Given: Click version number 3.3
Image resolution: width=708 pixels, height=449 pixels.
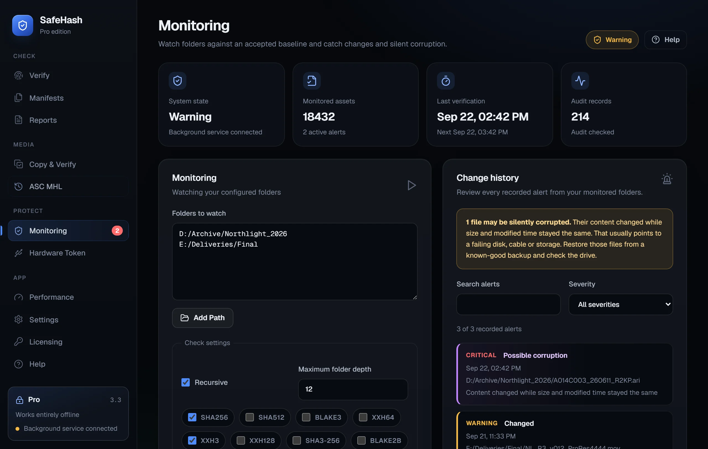Looking at the screenshot, I should tap(116, 400).
